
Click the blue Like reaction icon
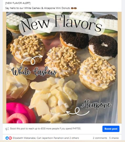7,138
